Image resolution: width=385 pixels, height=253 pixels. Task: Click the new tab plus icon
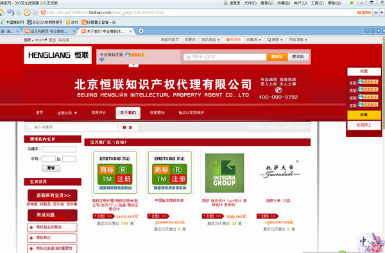(x=141, y=31)
